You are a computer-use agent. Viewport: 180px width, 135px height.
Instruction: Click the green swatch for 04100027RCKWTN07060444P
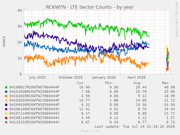(6, 87)
